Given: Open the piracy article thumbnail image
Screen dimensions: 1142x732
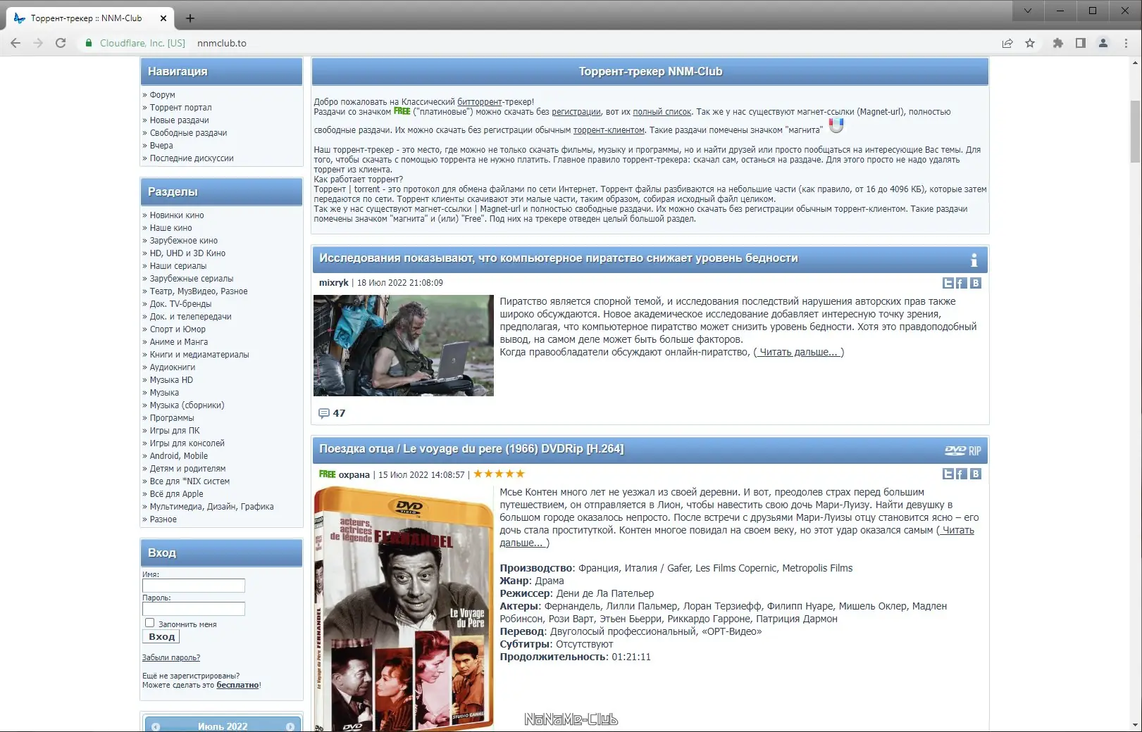Looking at the screenshot, I should click(x=404, y=346).
